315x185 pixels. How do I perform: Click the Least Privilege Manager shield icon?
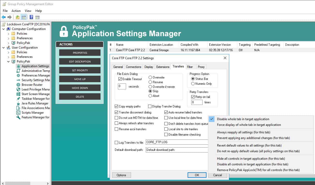(x=18, y=89)
